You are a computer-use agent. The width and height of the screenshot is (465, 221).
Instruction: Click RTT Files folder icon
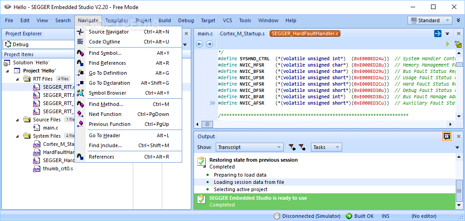(x=27, y=79)
